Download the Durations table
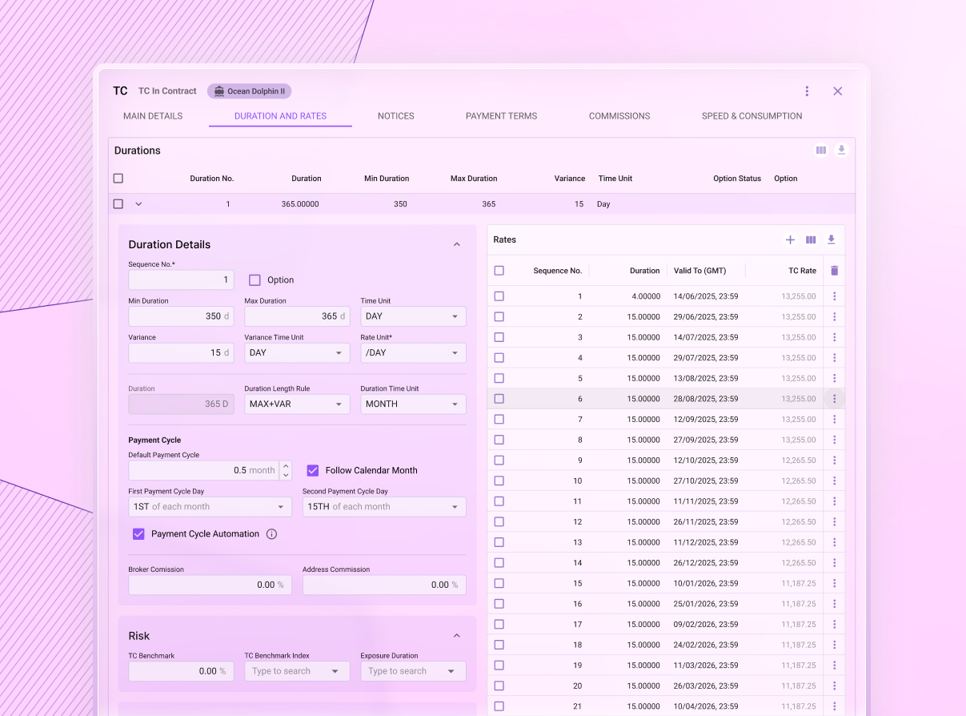This screenshot has height=716, width=966. pyautogui.click(x=841, y=150)
